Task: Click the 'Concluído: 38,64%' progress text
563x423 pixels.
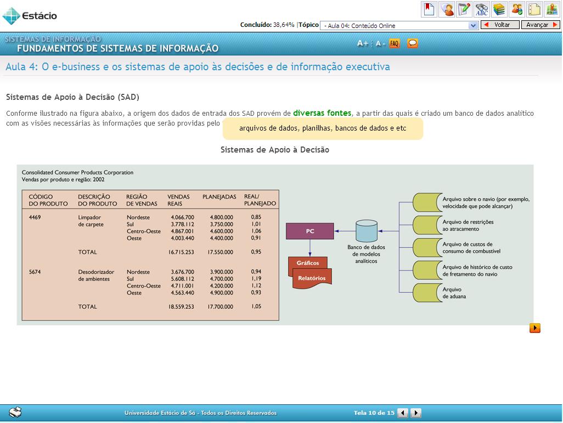Action: pyautogui.click(x=267, y=25)
